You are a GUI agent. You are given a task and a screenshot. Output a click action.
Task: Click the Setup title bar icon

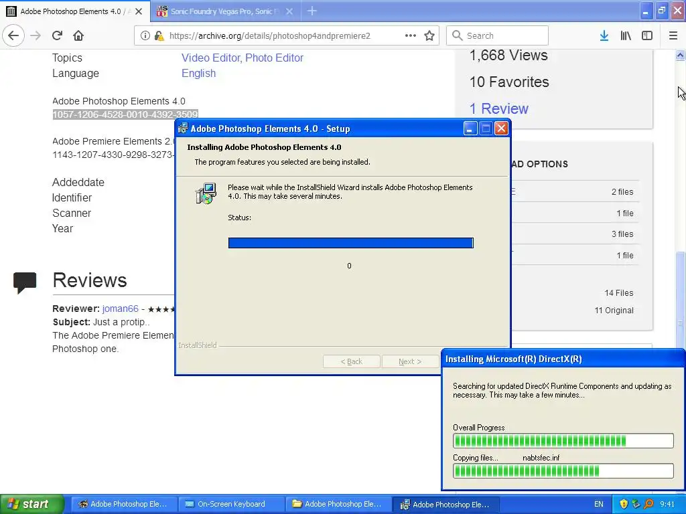point(183,128)
